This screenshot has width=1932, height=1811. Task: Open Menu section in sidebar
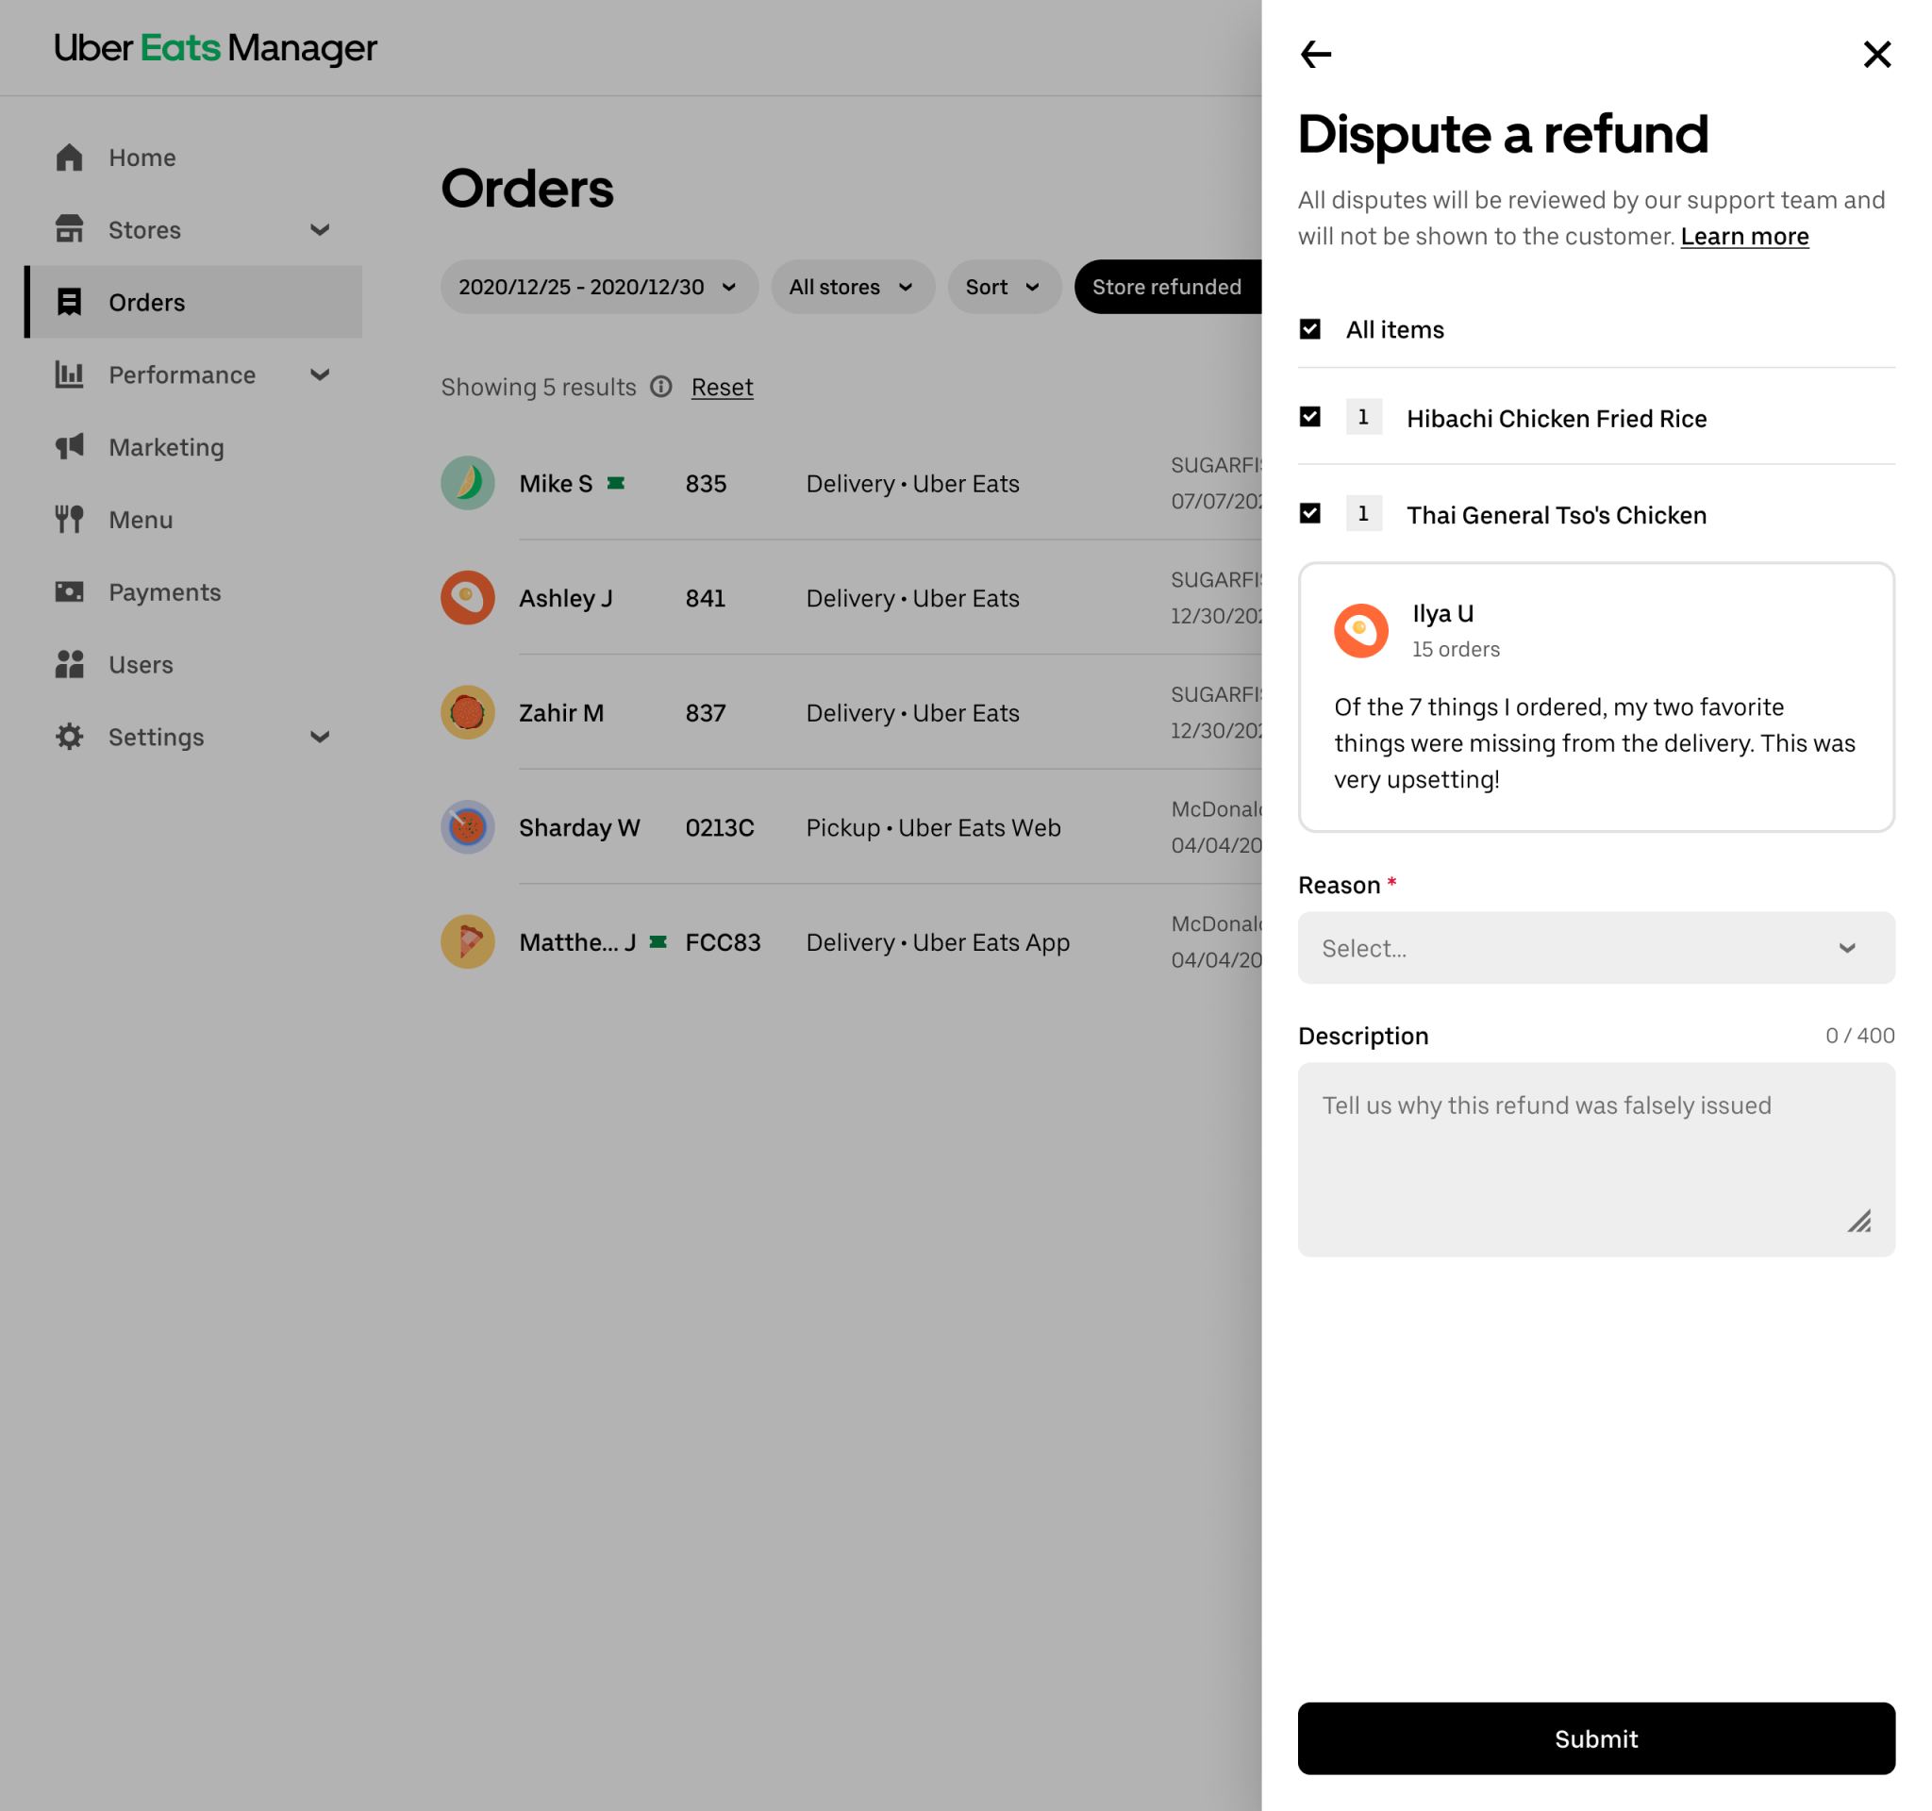point(193,520)
